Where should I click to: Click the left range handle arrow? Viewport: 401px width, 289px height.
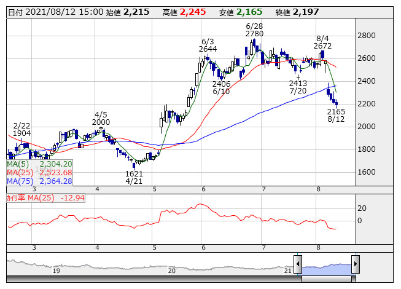pyautogui.click(x=298, y=264)
